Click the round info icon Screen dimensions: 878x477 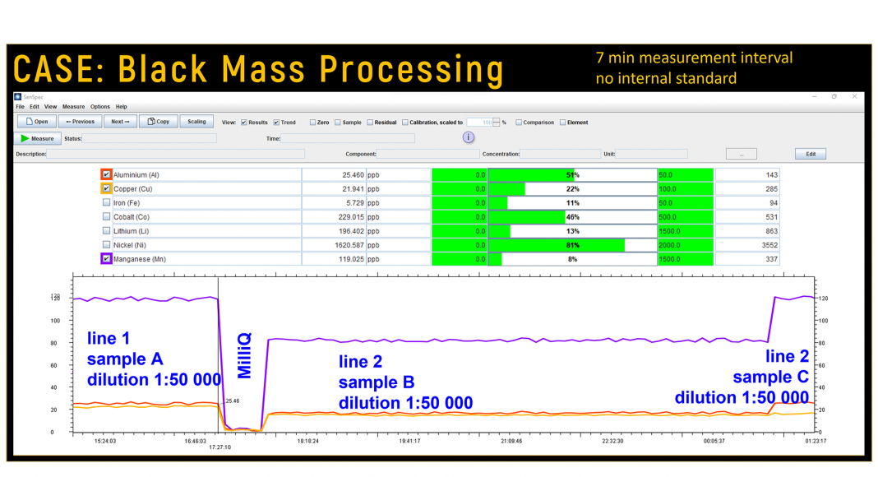[x=469, y=137]
